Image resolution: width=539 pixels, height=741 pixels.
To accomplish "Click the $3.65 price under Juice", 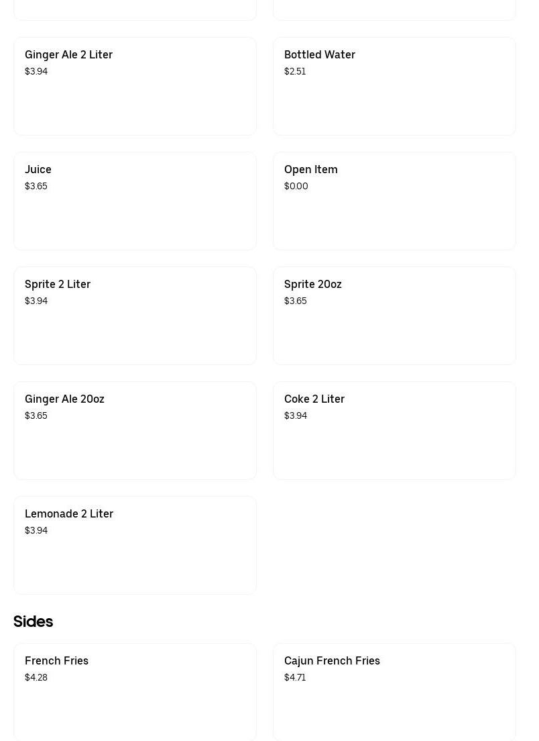I will (36, 186).
